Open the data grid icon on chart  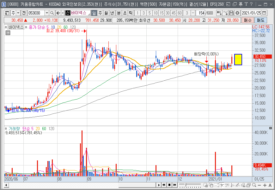(8, 33)
